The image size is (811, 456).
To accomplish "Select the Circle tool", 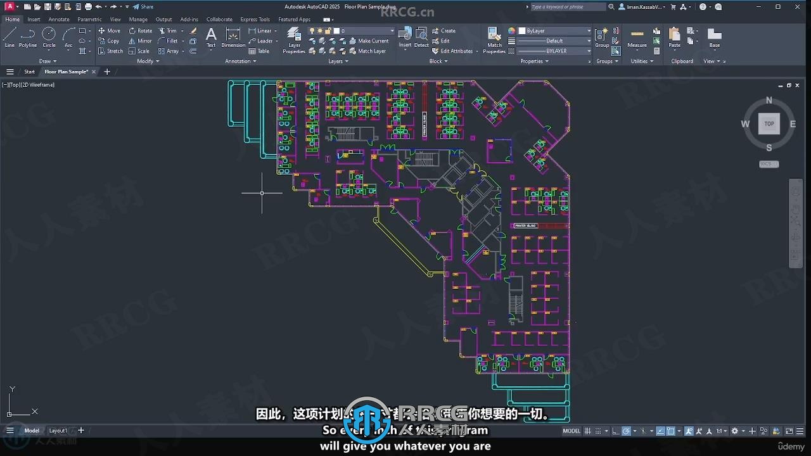I will point(49,37).
